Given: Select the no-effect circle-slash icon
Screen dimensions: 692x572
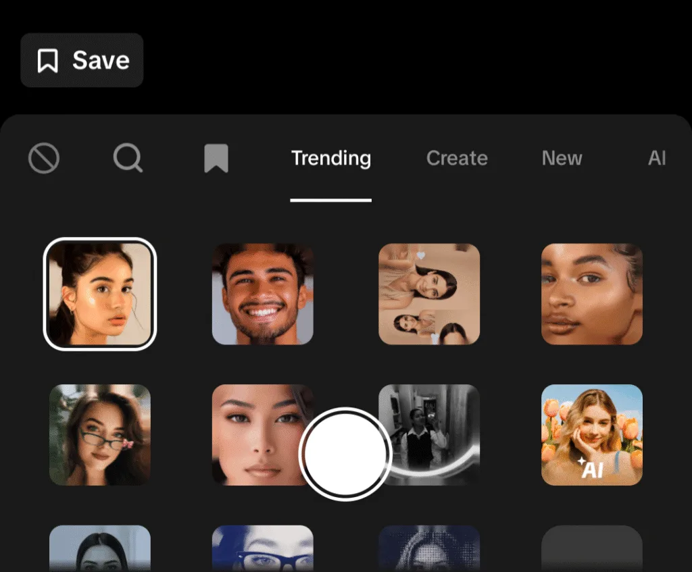Looking at the screenshot, I should pos(44,159).
